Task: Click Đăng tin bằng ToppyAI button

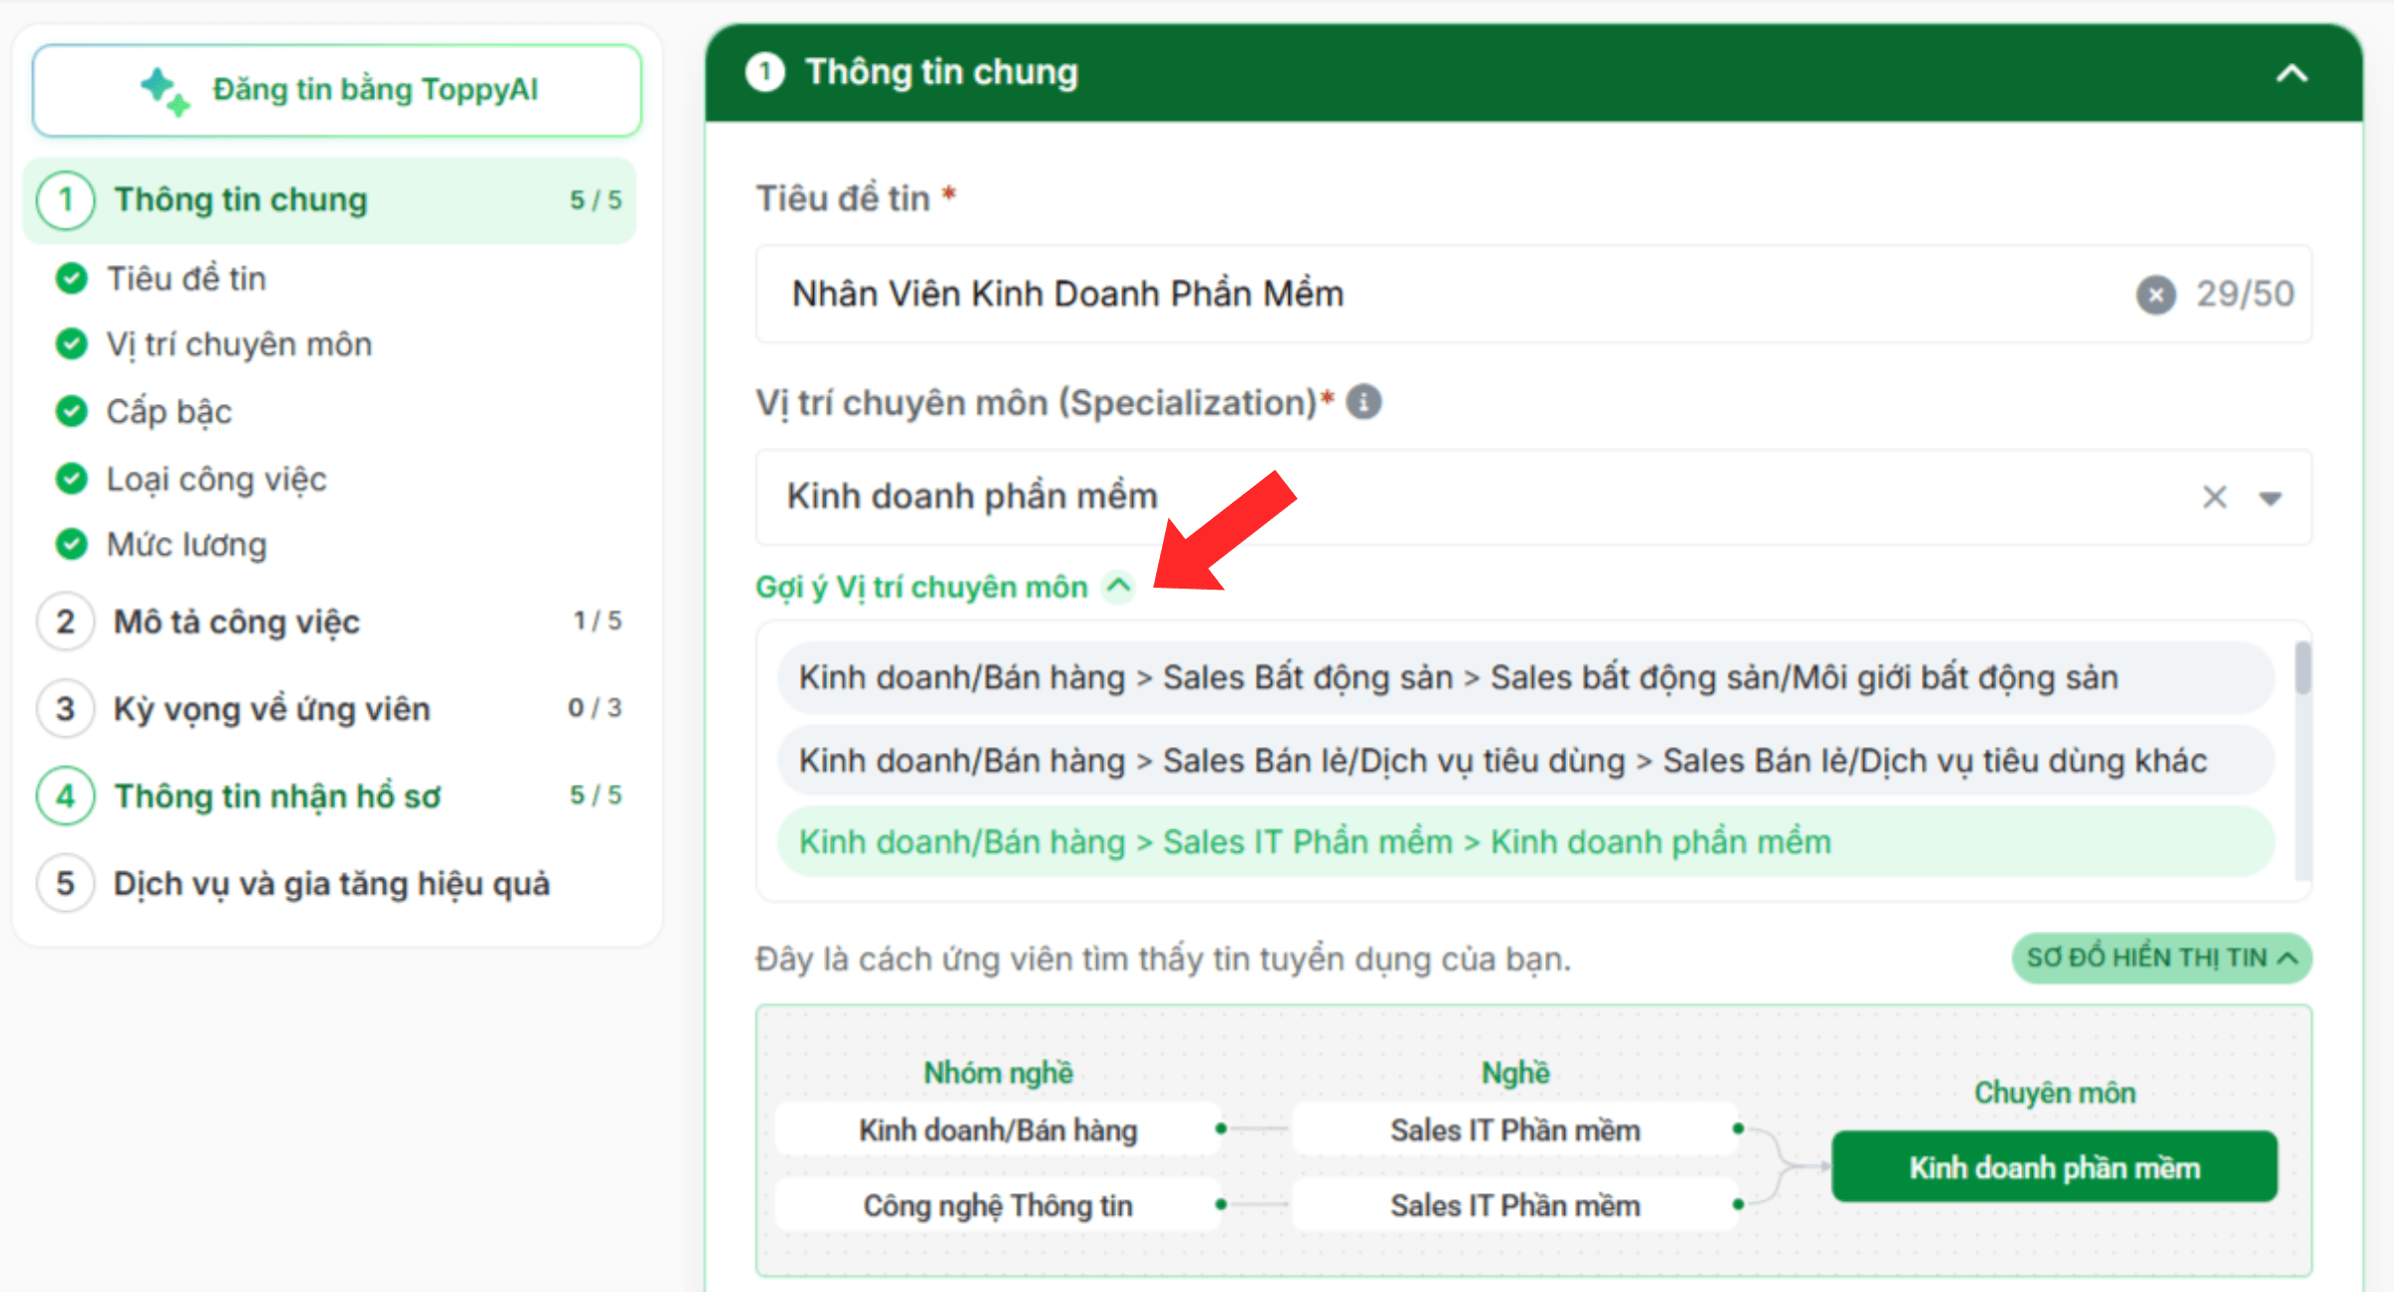Action: (x=337, y=90)
